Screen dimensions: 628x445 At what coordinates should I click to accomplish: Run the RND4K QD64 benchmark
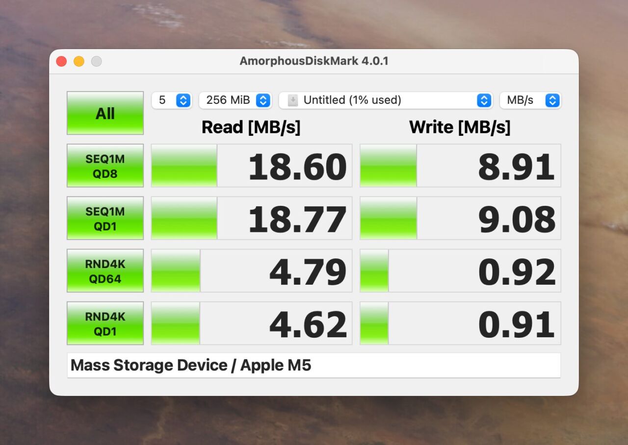tap(105, 271)
